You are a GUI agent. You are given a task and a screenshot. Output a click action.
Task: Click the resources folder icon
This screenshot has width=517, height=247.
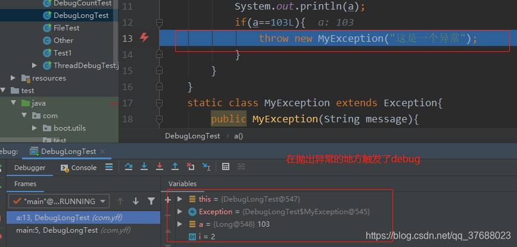pos(26,78)
